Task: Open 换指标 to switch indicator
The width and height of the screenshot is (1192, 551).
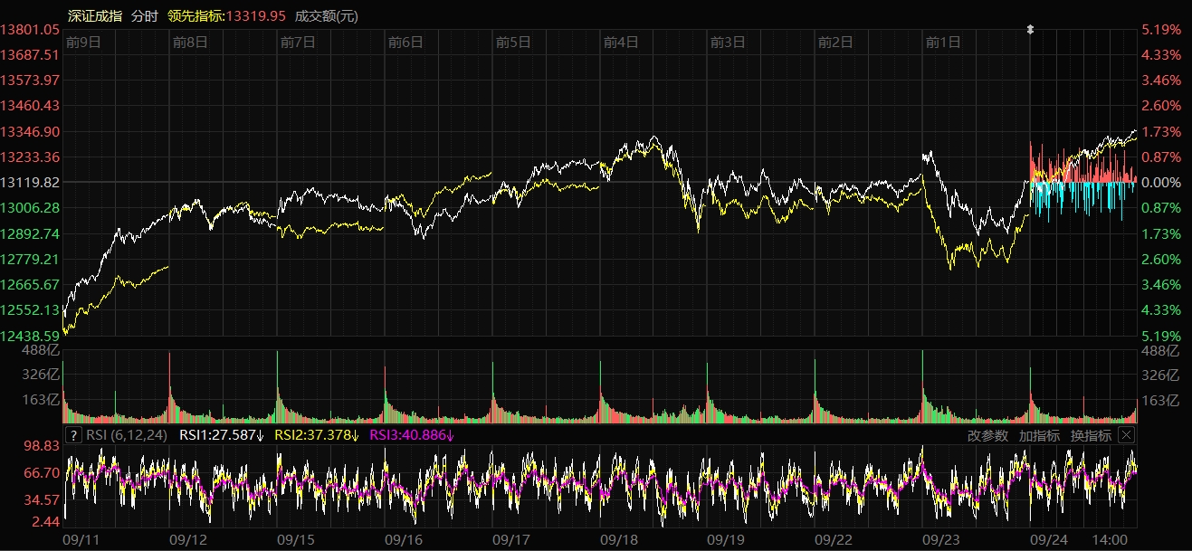Action: tap(1091, 435)
